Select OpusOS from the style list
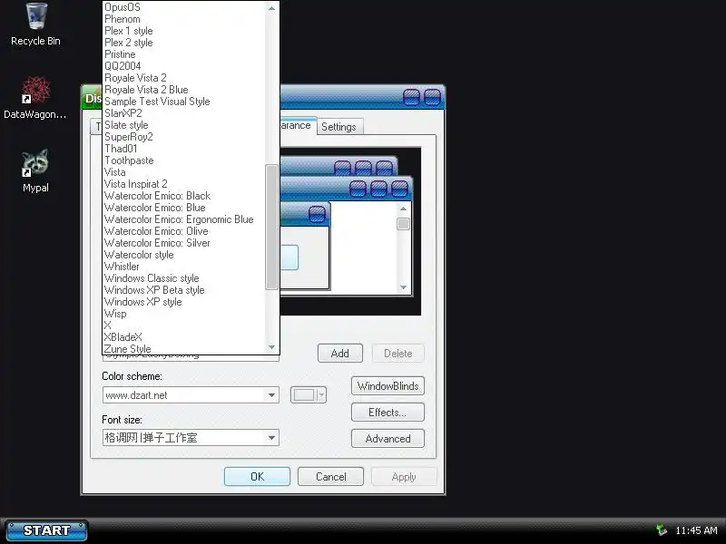 point(184,7)
